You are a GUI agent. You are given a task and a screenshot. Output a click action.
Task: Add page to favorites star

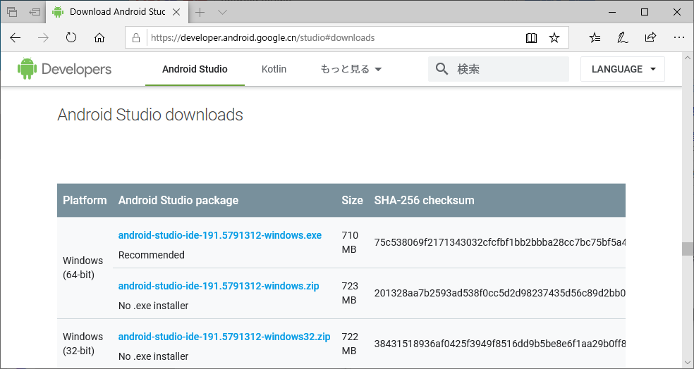(x=554, y=37)
